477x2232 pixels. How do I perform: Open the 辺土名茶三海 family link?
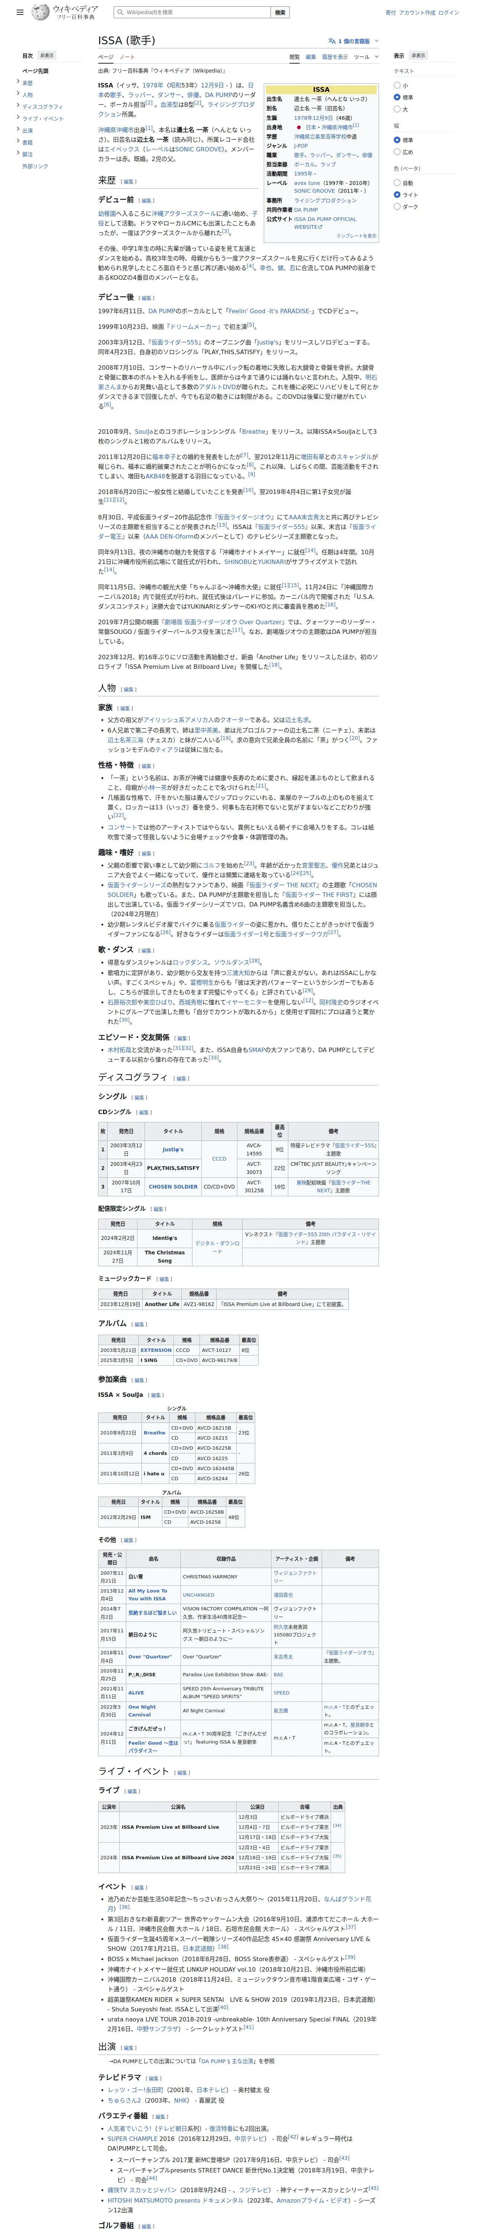tap(126, 740)
